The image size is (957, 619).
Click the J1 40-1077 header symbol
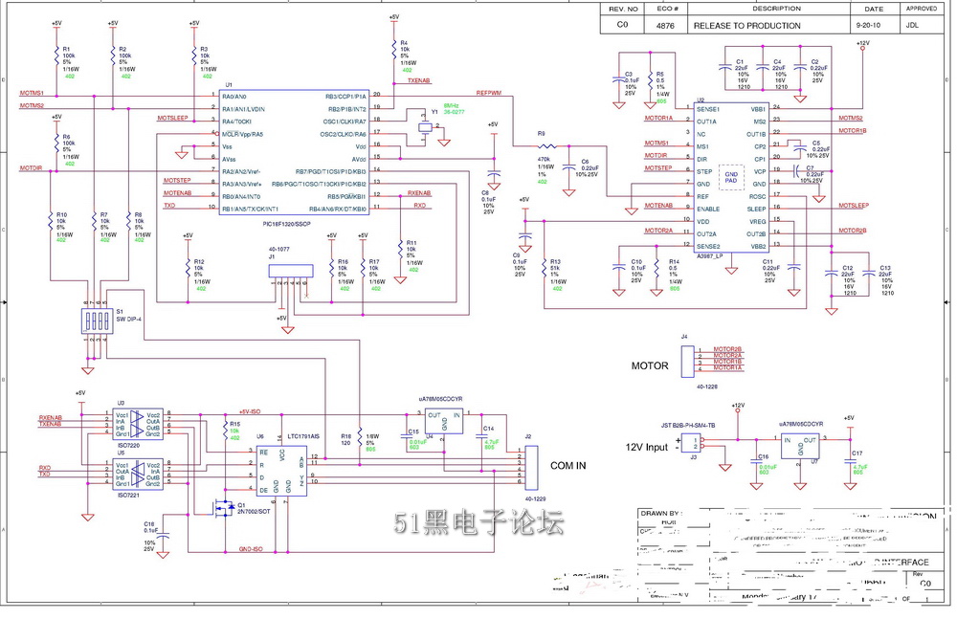coord(291,271)
